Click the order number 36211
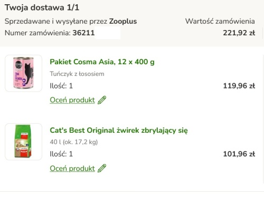The width and height of the screenshot is (264, 197). pyautogui.click(x=83, y=33)
